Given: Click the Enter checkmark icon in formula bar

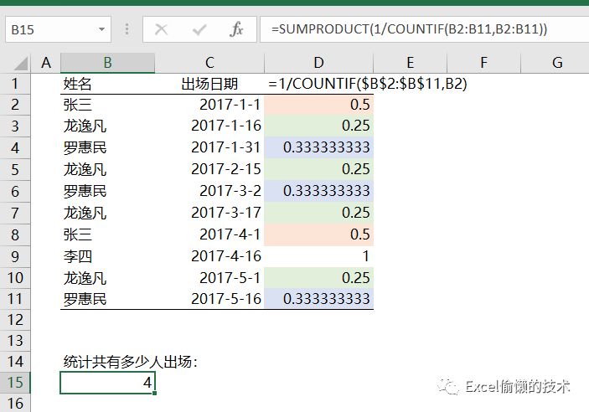Looking at the screenshot, I should tap(199, 29).
